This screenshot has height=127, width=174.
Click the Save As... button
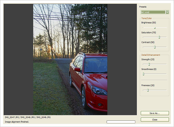point(155,113)
